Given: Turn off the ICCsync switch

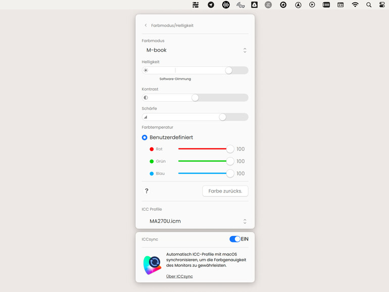Looking at the screenshot, I should [x=235, y=239].
